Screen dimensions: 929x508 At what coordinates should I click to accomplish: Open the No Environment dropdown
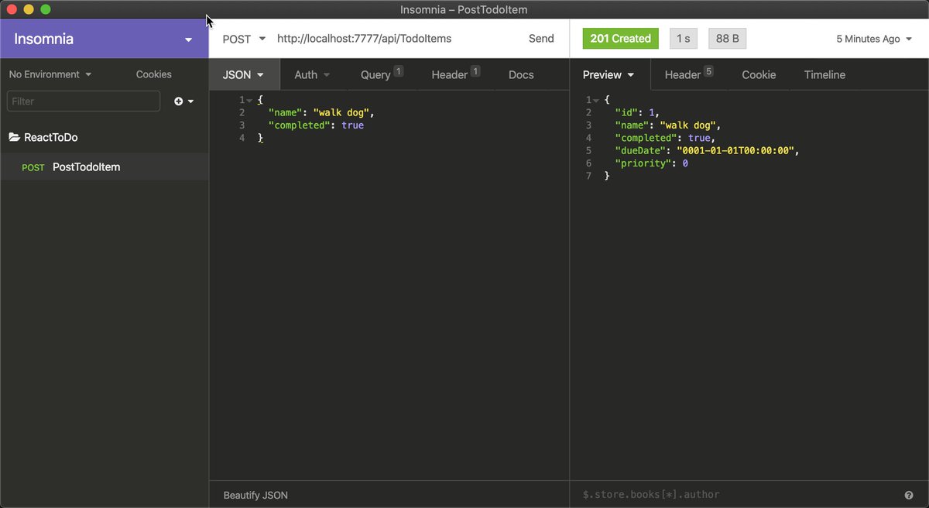(50, 74)
